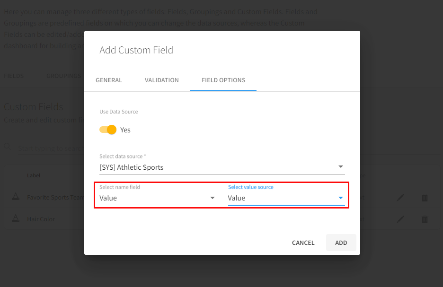Viewport: 443px width, 287px height.
Task: Click the text-field icon beside Hair Color
Action: [16, 219]
